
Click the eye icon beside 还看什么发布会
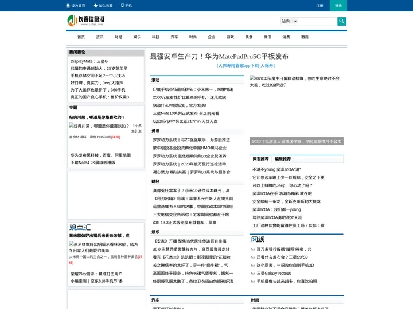[x=253, y=257]
